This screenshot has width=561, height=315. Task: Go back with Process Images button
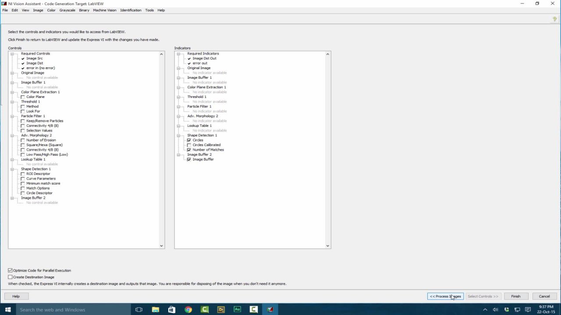click(x=445, y=296)
